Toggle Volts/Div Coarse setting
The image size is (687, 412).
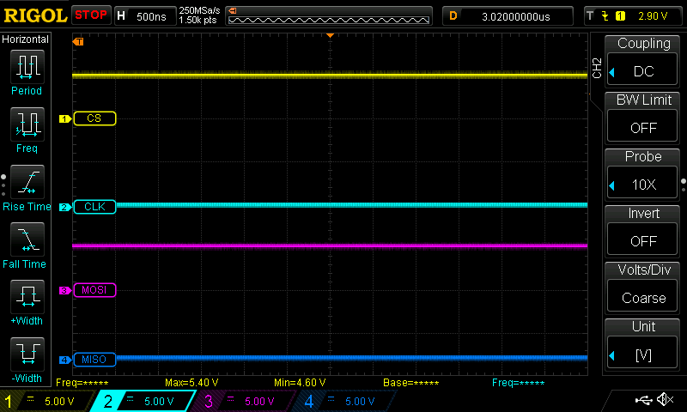642,297
